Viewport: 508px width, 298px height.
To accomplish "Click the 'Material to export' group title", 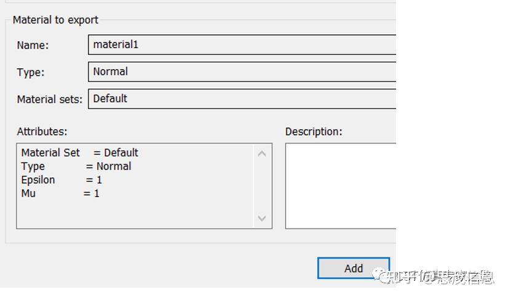I will (x=55, y=20).
